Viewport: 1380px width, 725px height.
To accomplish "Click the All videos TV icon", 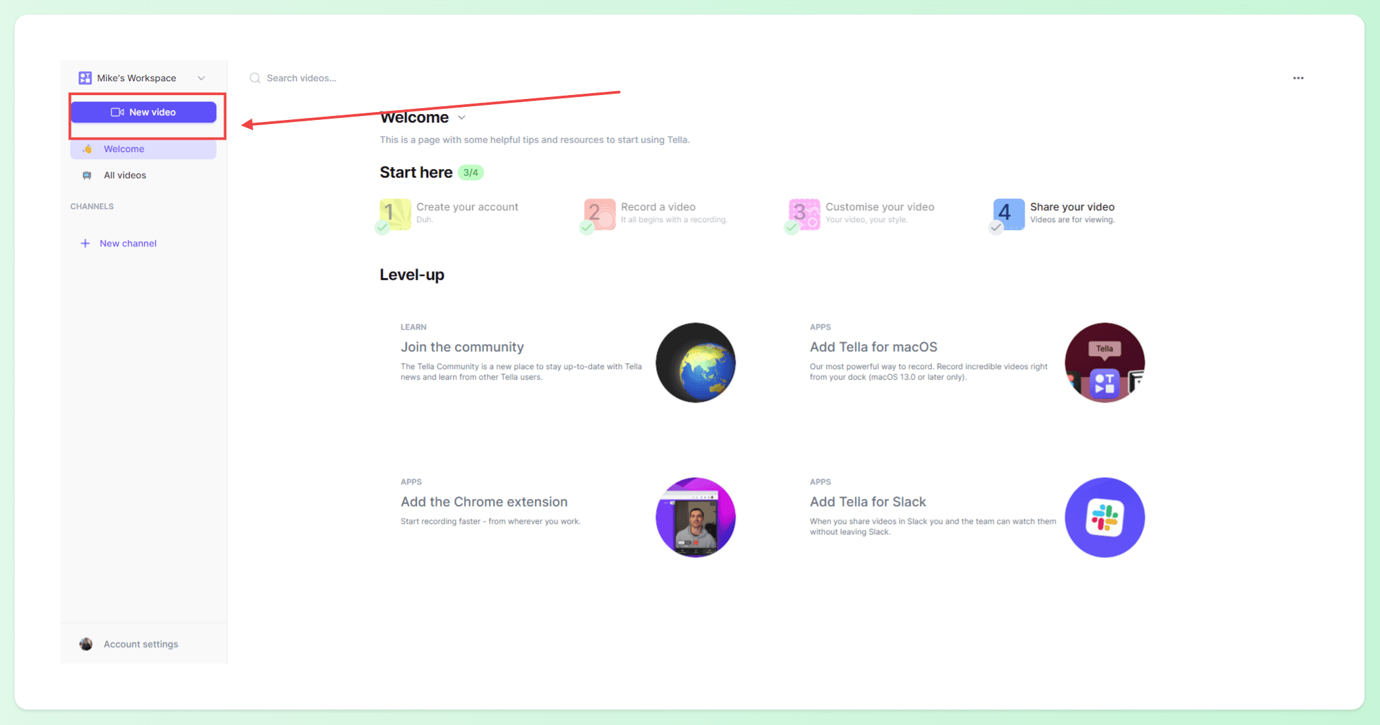I will click(87, 175).
